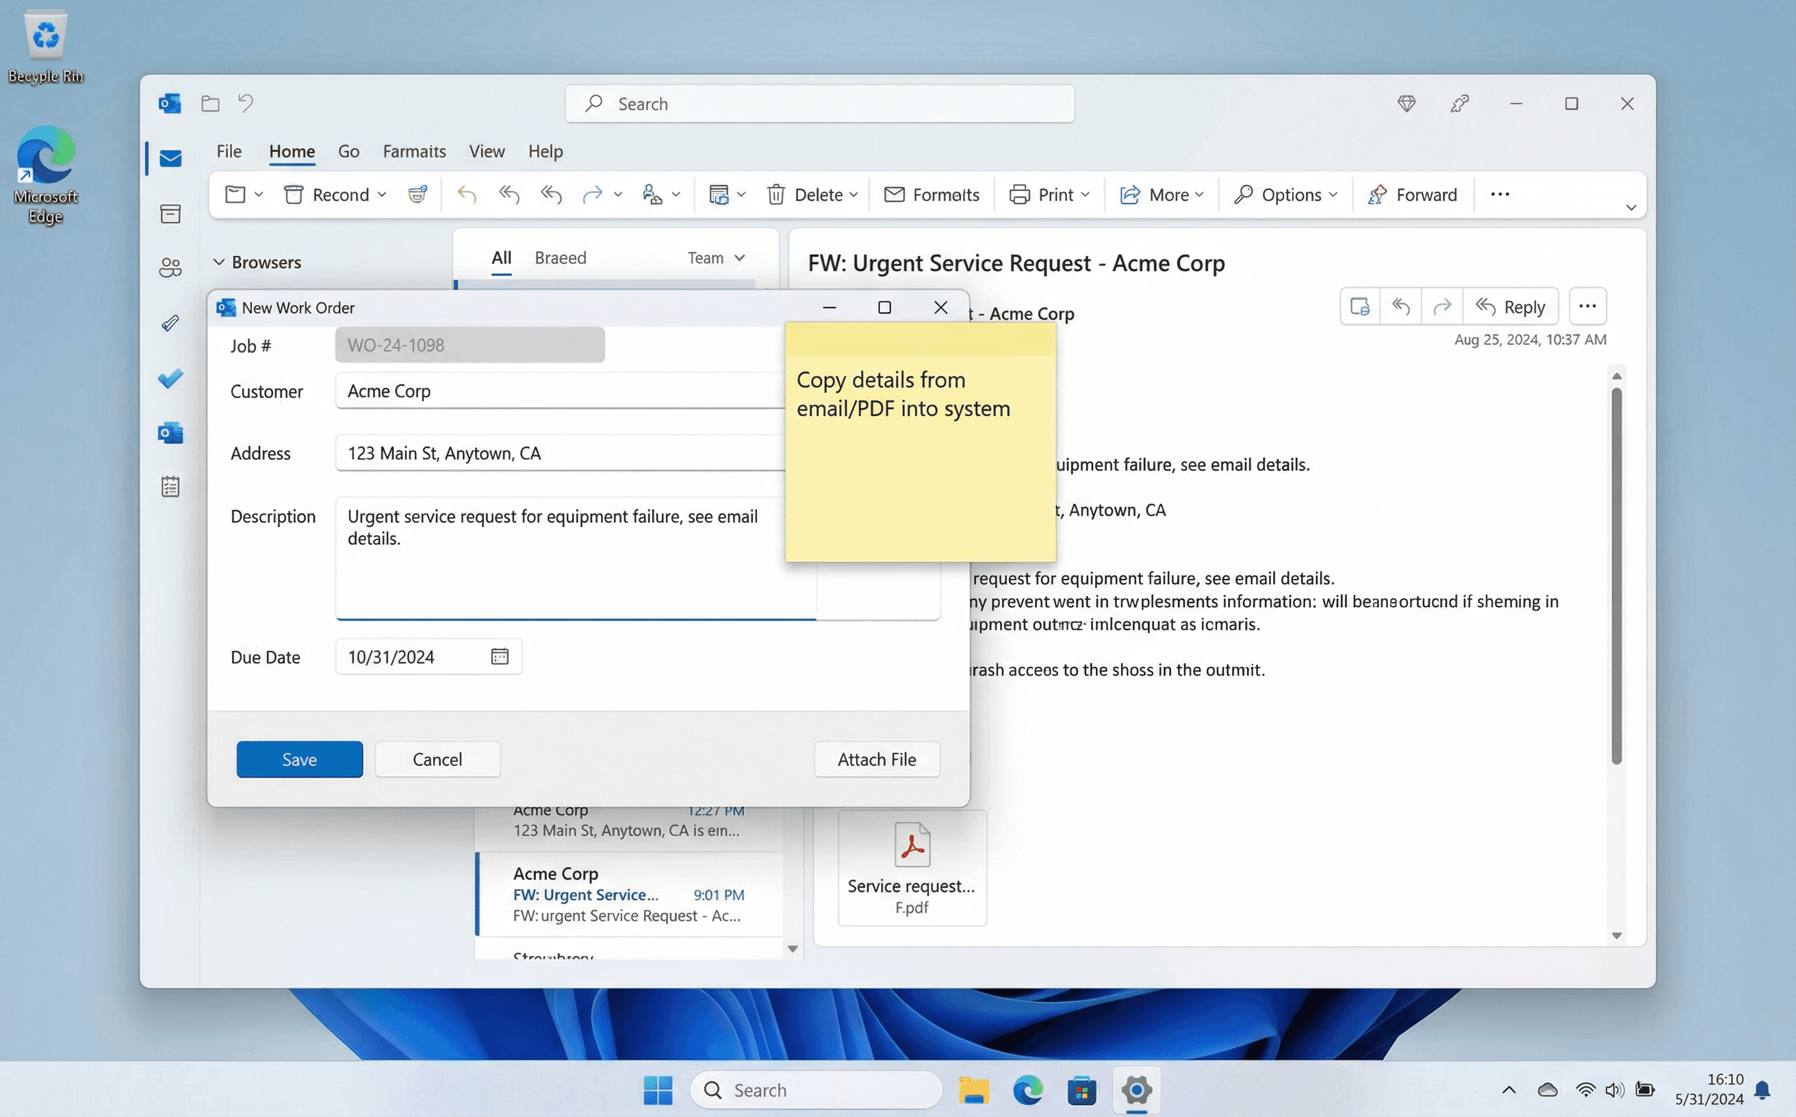This screenshot has width=1796, height=1117.
Task: Open the View menu
Action: pyautogui.click(x=486, y=151)
